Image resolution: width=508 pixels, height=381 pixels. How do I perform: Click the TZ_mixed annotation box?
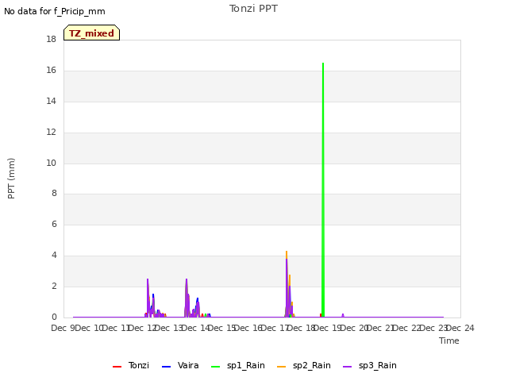coord(92,33)
